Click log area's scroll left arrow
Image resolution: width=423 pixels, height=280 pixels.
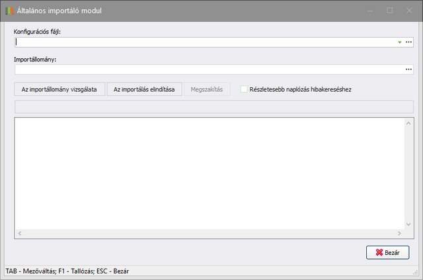(x=19, y=234)
